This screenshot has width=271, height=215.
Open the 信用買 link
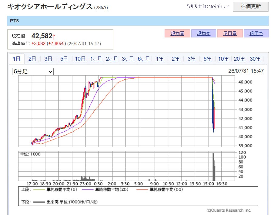(x=230, y=34)
